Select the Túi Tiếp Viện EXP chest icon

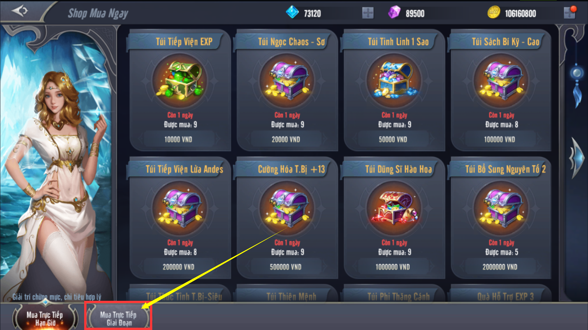point(180,81)
